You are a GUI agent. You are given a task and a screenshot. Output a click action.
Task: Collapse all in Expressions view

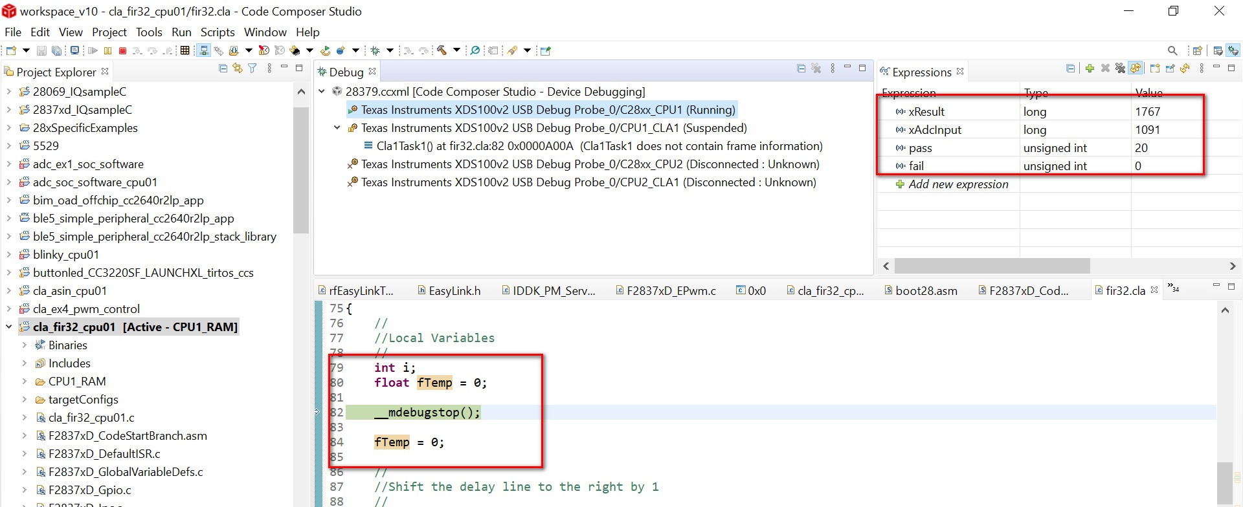(x=1070, y=68)
